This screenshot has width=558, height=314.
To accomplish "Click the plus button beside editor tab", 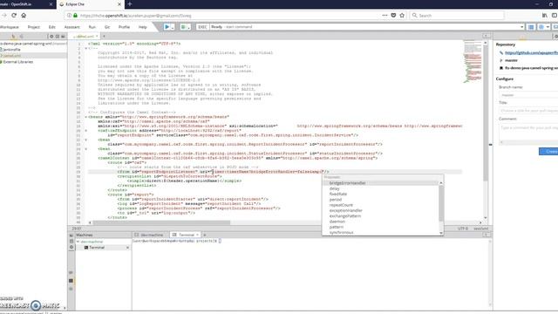I will click(104, 36).
